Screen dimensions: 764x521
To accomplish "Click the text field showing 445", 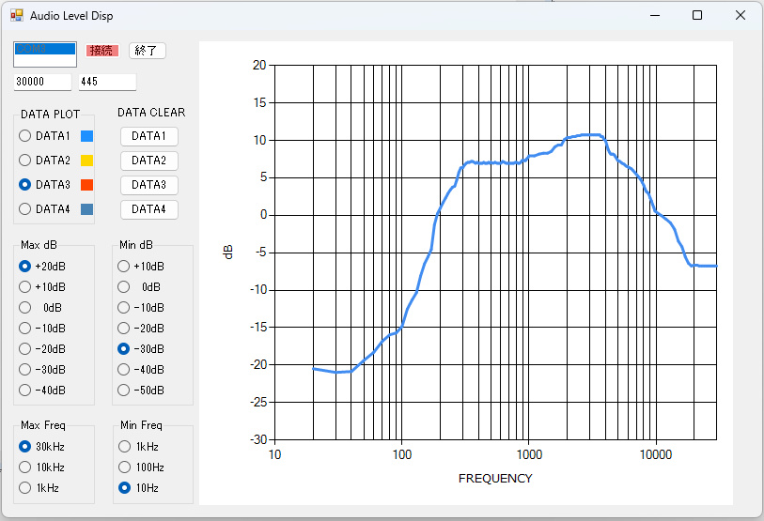I will click(106, 83).
